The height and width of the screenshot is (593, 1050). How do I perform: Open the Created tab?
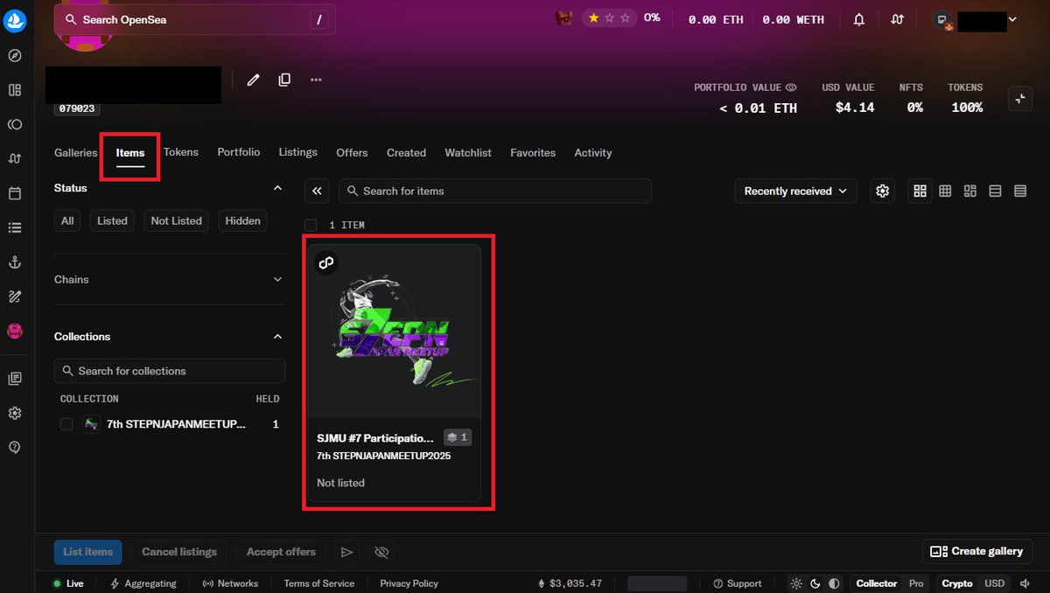407,152
